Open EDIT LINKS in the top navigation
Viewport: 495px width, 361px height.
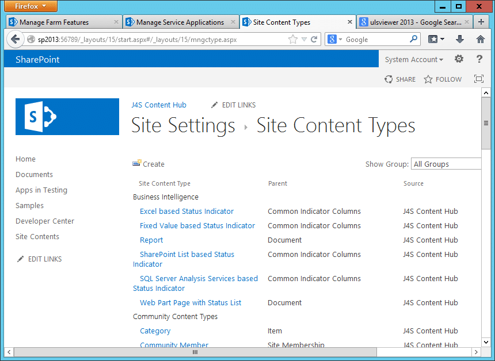pos(239,105)
